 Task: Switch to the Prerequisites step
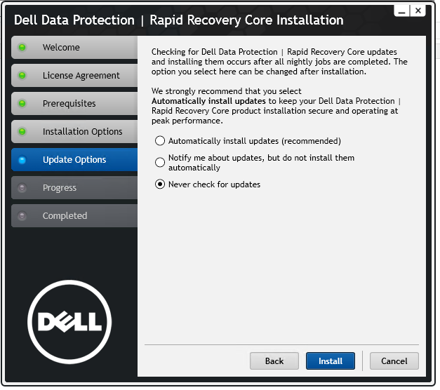click(x=74, y=104)
